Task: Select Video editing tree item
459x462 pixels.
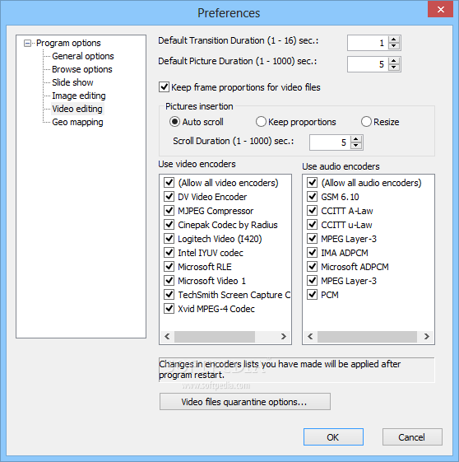Action: 77,109
